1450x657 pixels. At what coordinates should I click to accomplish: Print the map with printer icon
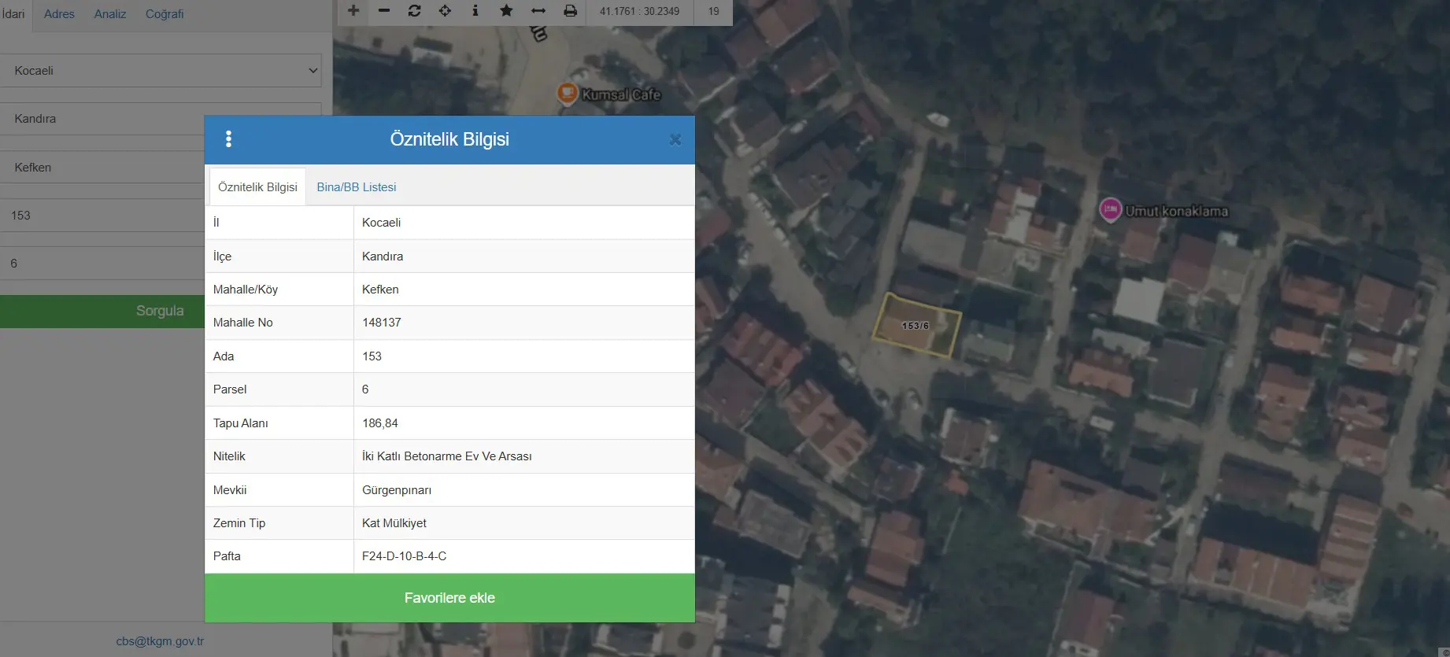[570, 11]
